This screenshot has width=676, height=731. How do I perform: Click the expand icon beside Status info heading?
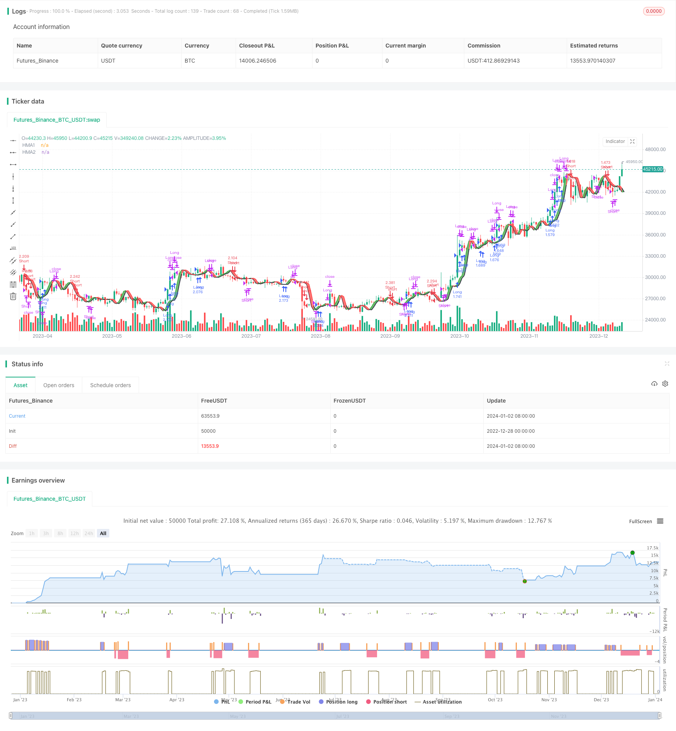(x=667, y=364)
